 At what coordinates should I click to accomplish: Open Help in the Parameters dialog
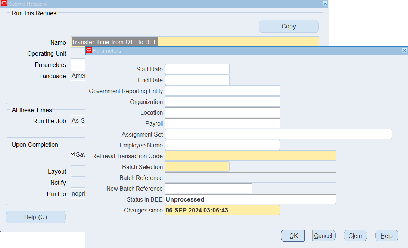click(386, 236)
